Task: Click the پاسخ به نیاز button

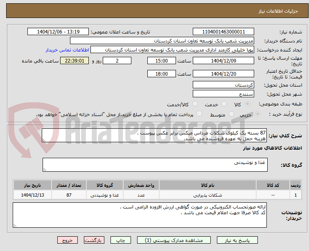Action: 237,240
